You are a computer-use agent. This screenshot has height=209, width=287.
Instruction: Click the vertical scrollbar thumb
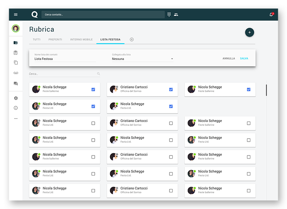266,90
